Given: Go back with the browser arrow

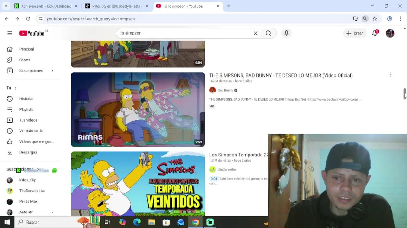Looking at the screenshot, I should point(7,19).
